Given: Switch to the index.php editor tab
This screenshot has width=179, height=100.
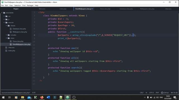Looking at the screenshot, I should (x=63, y=9).
